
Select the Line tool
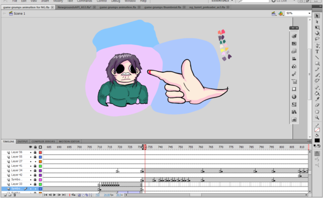[x=317, y=57]
